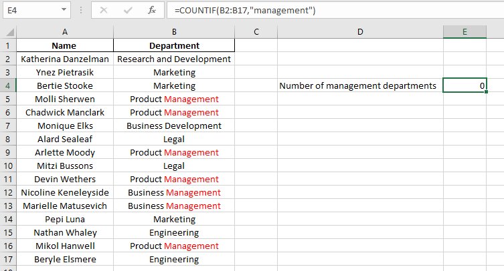Select the cell Business Development
504x271 pixels.
pyautogui.click(x=174, y=125)
